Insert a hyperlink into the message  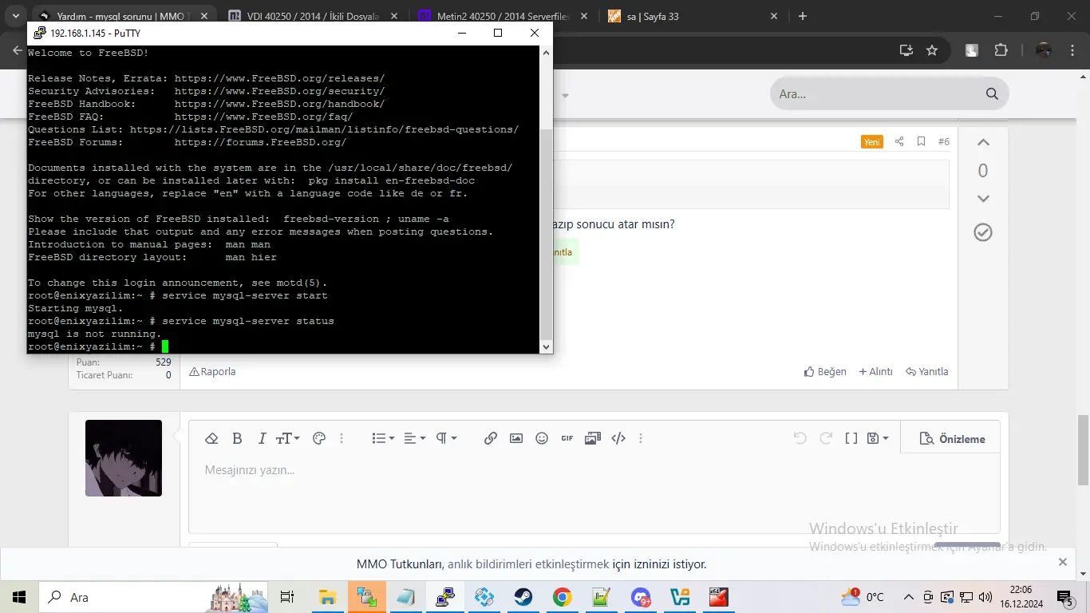pyautogui.click(x=490, y=437)
